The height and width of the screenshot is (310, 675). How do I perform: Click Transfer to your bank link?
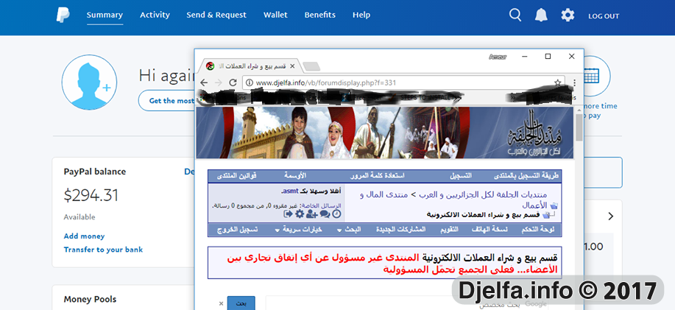[x=103, y=250]
